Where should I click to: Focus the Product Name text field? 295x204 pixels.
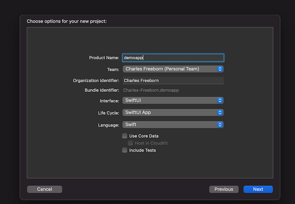tap(173, 58)
